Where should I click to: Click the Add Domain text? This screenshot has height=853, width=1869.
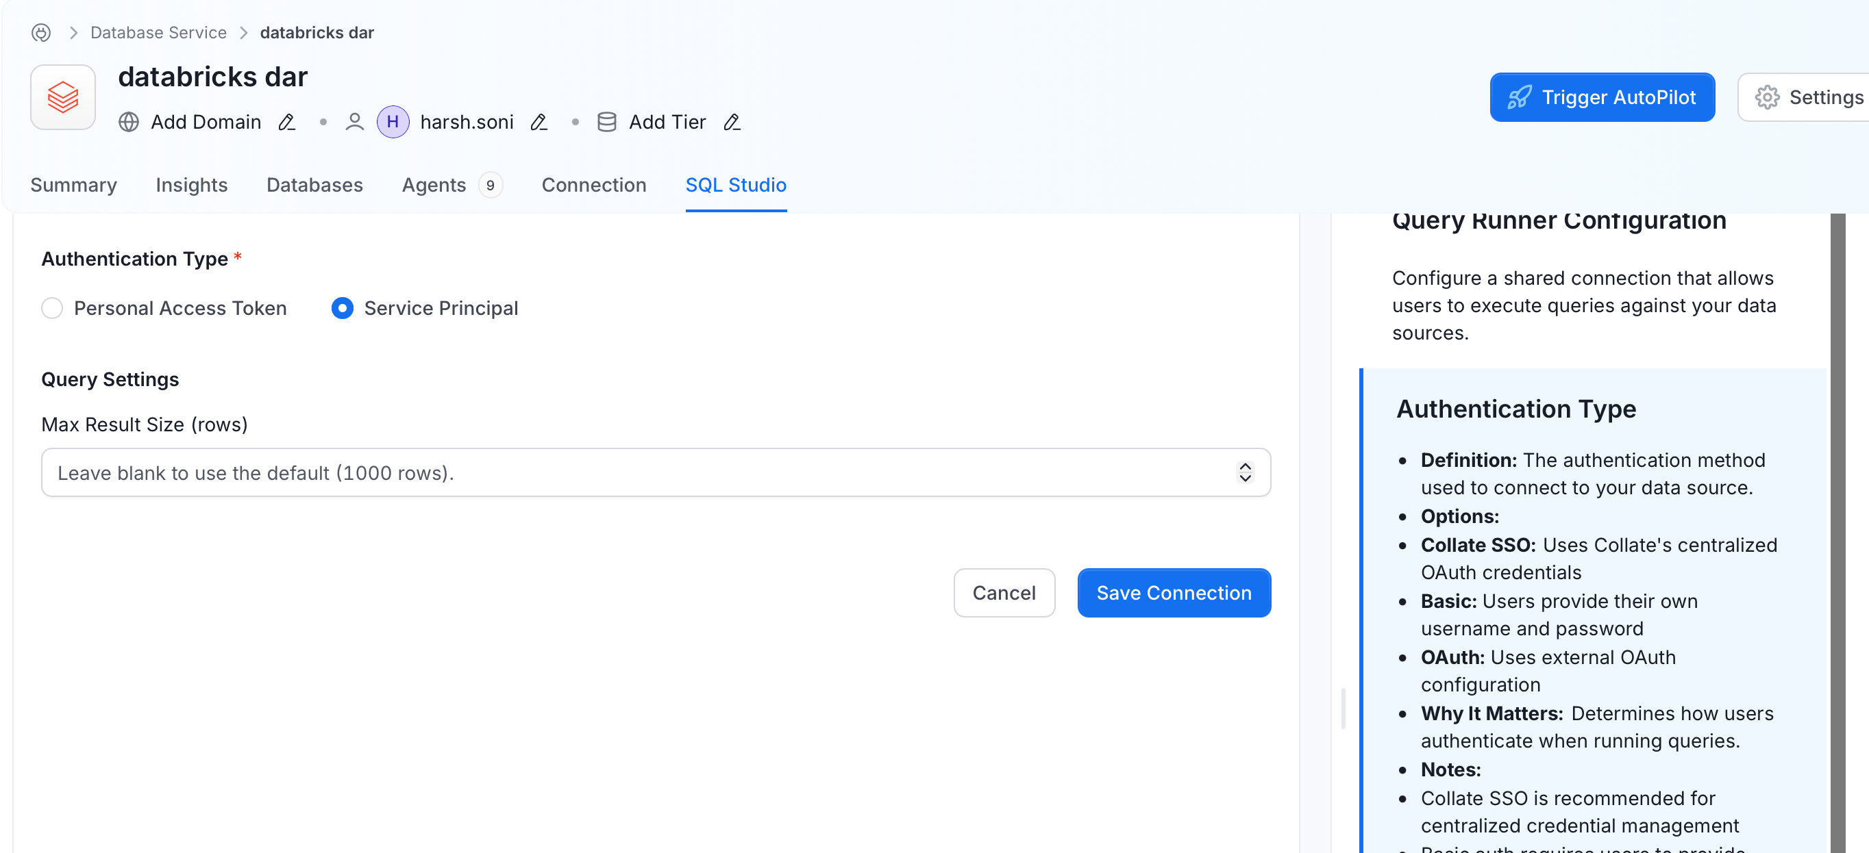pyautogui.click(x=206, y=122)
